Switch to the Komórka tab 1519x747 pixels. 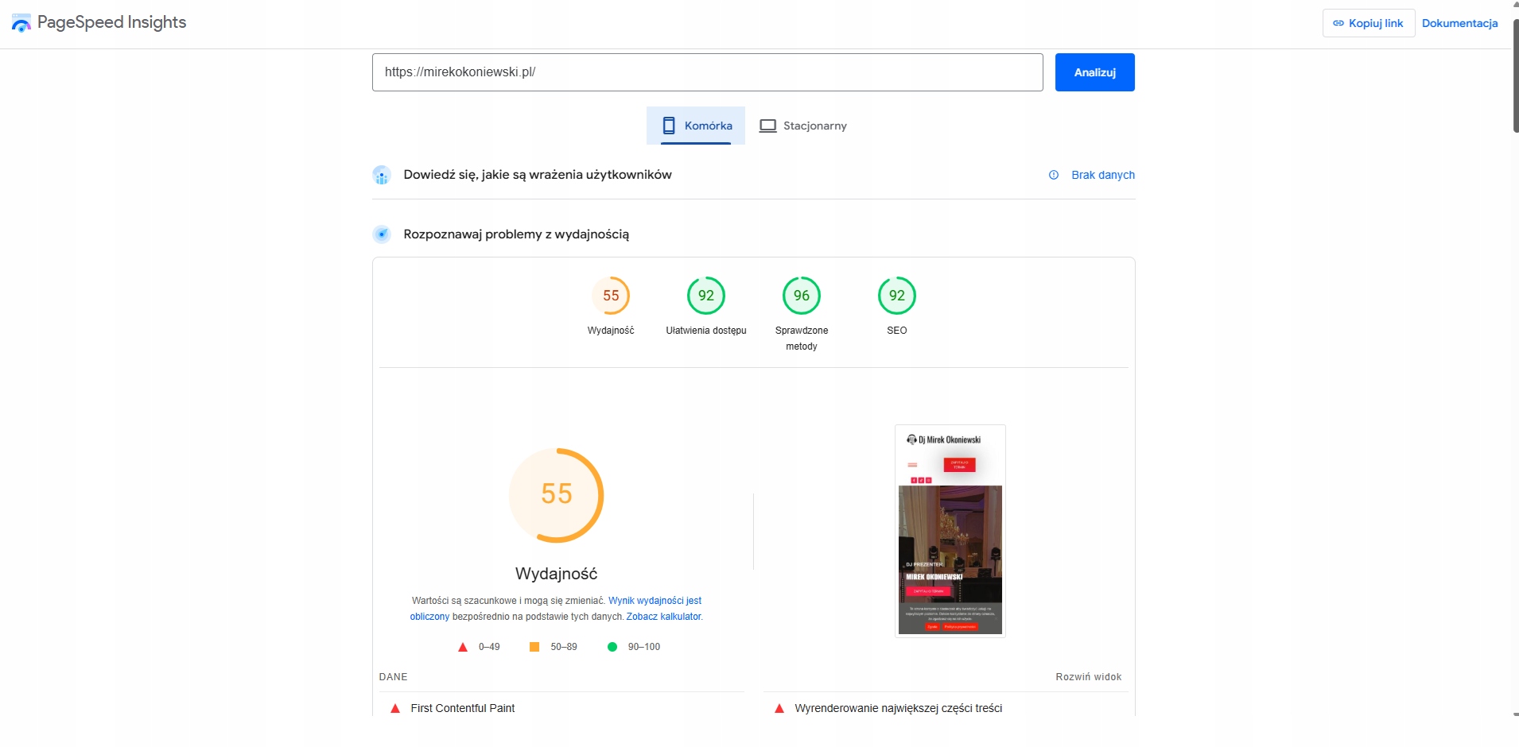(696, 126)
